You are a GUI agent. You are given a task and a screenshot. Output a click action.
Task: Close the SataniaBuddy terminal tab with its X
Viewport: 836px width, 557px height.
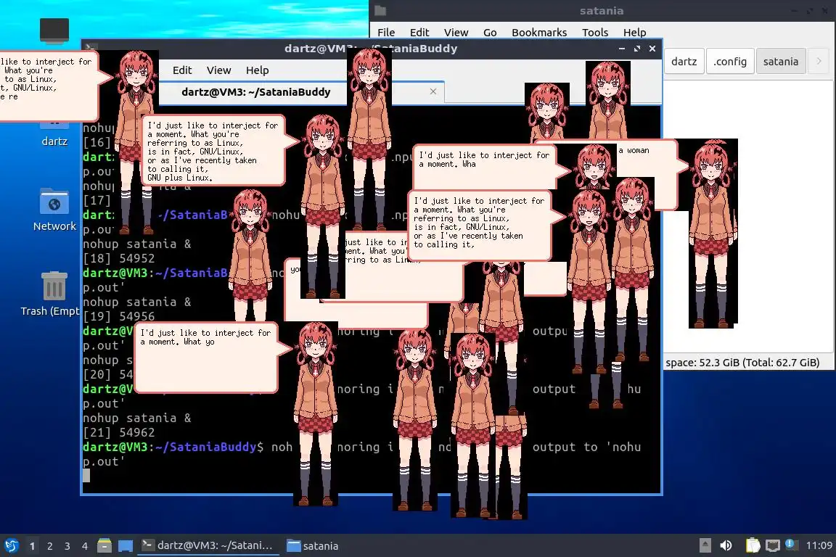433,91
